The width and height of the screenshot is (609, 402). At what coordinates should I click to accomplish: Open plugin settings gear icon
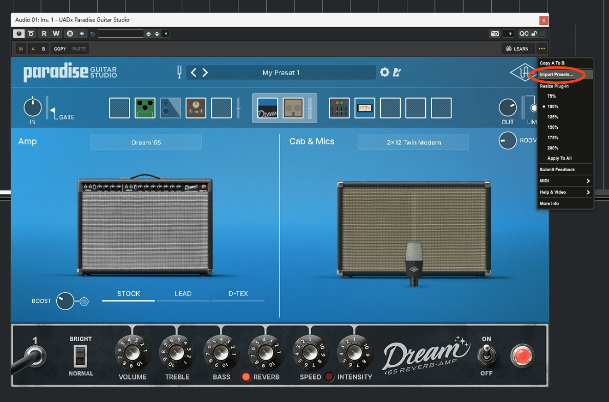(385, 73)
